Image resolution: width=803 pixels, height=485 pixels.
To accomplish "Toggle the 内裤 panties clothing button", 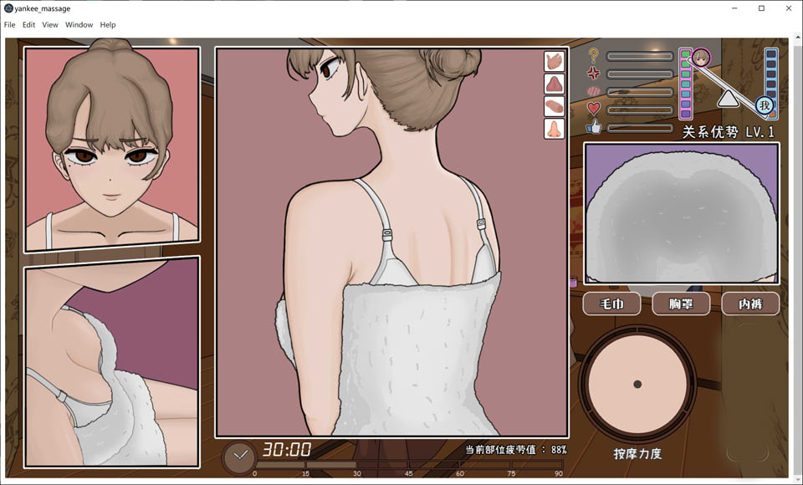I will [x=750, y=304].
